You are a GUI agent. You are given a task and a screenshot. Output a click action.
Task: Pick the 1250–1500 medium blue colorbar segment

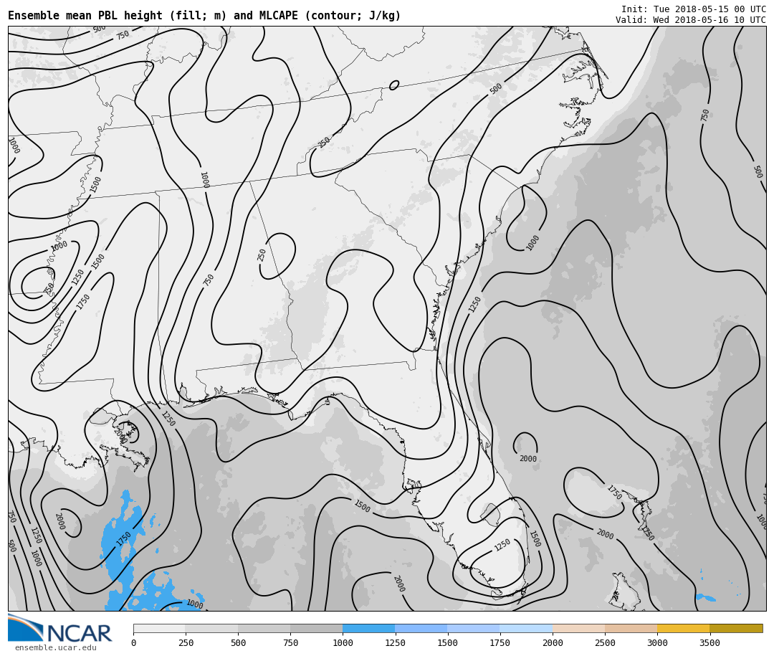[421, 628]
